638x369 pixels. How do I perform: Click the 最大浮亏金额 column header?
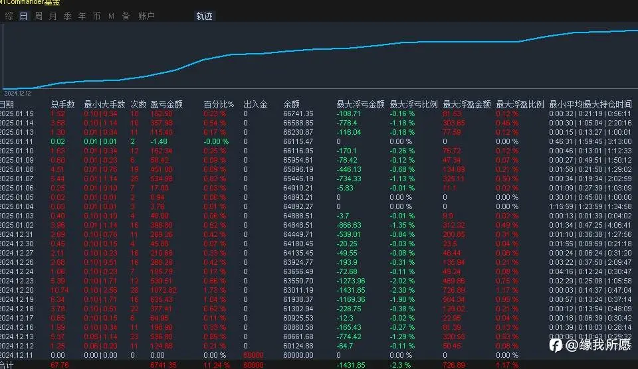click(x=360, y=104)
